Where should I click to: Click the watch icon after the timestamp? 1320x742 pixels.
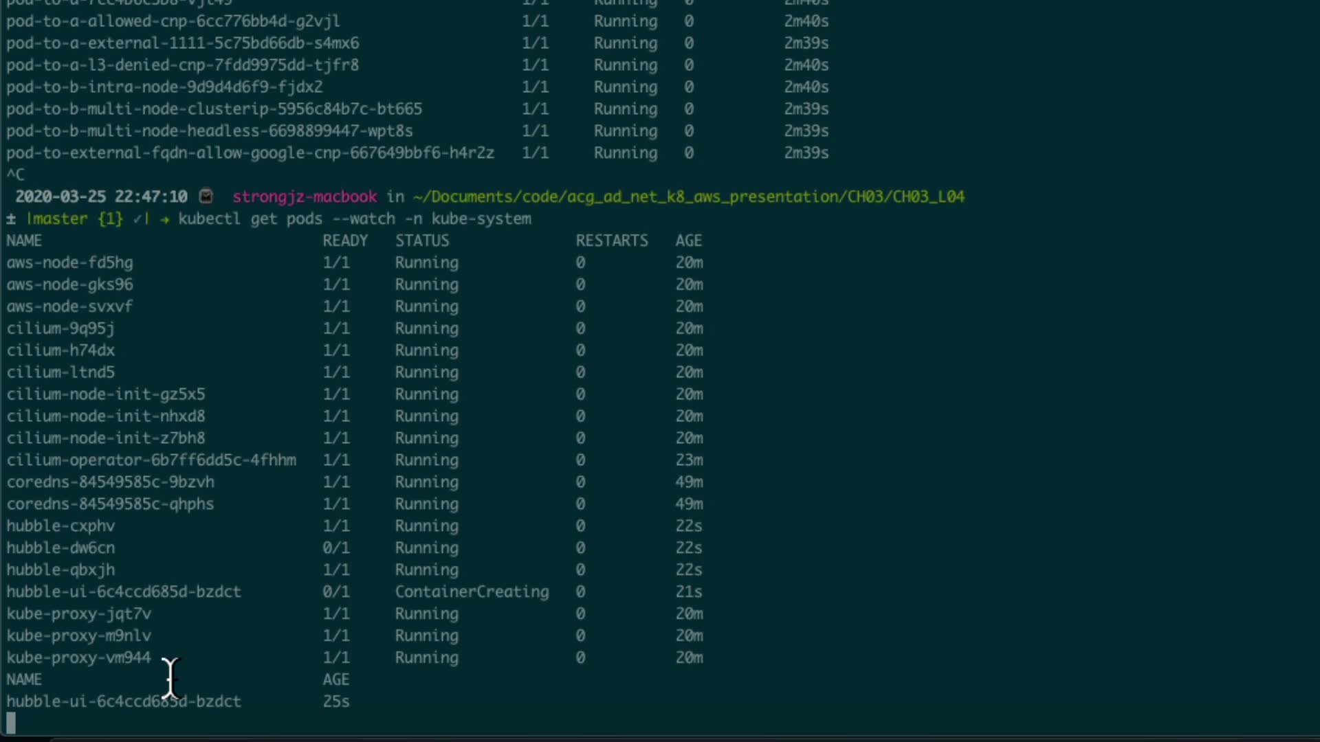coord(206,196)
